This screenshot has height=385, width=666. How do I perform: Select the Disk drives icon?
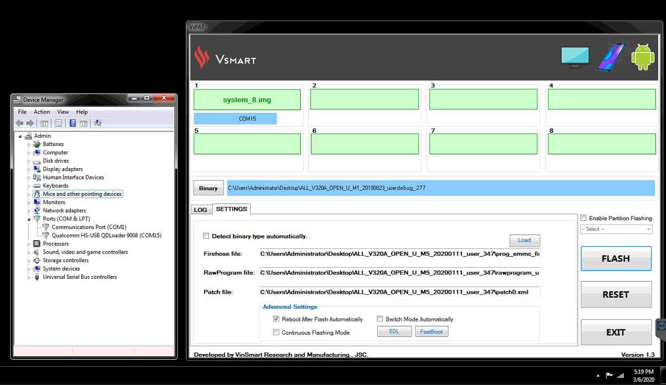(x=37, y=161)
